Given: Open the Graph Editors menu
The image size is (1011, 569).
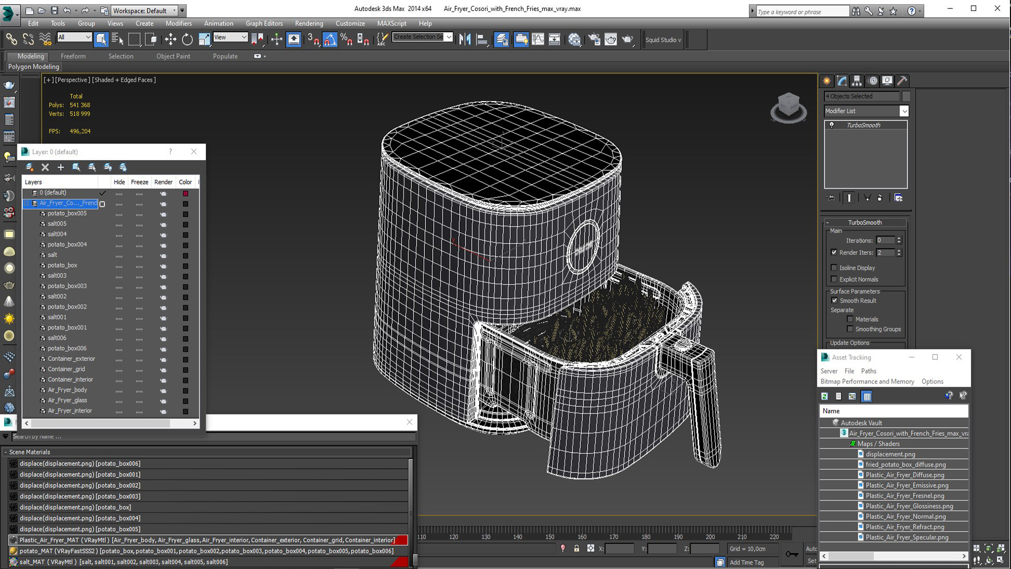Looking at the screenshot, I should (x=264, y=23).
